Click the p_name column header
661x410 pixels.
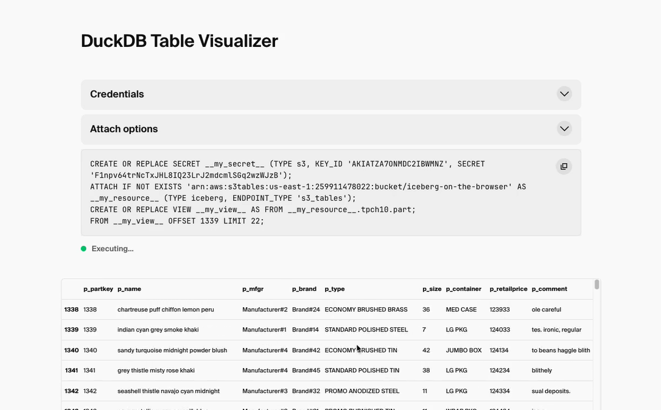pyautogui.click(x=129, y=289)
